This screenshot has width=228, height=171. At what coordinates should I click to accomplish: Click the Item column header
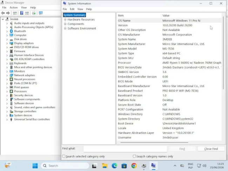[139, 15]
